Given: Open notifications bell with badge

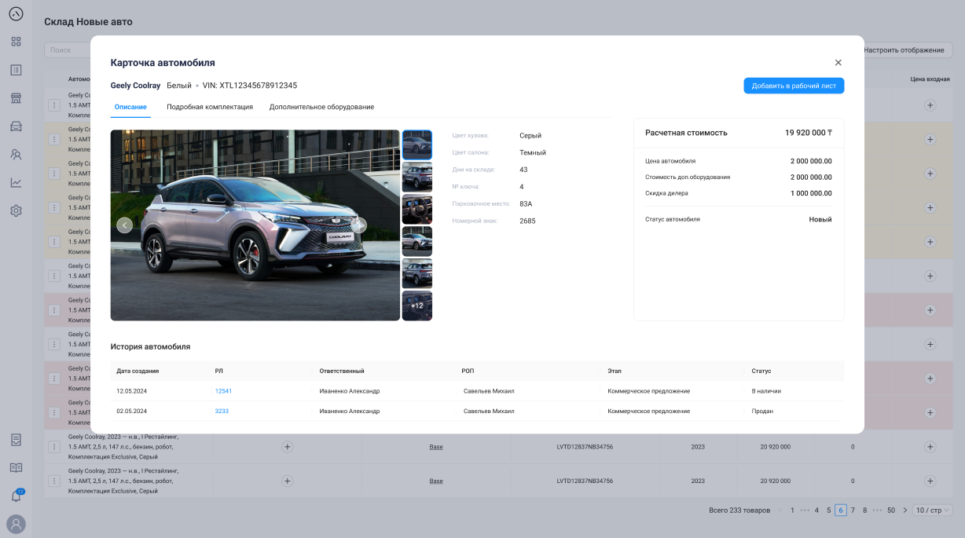Looking at the screenshot, I should tap(16, 496).
